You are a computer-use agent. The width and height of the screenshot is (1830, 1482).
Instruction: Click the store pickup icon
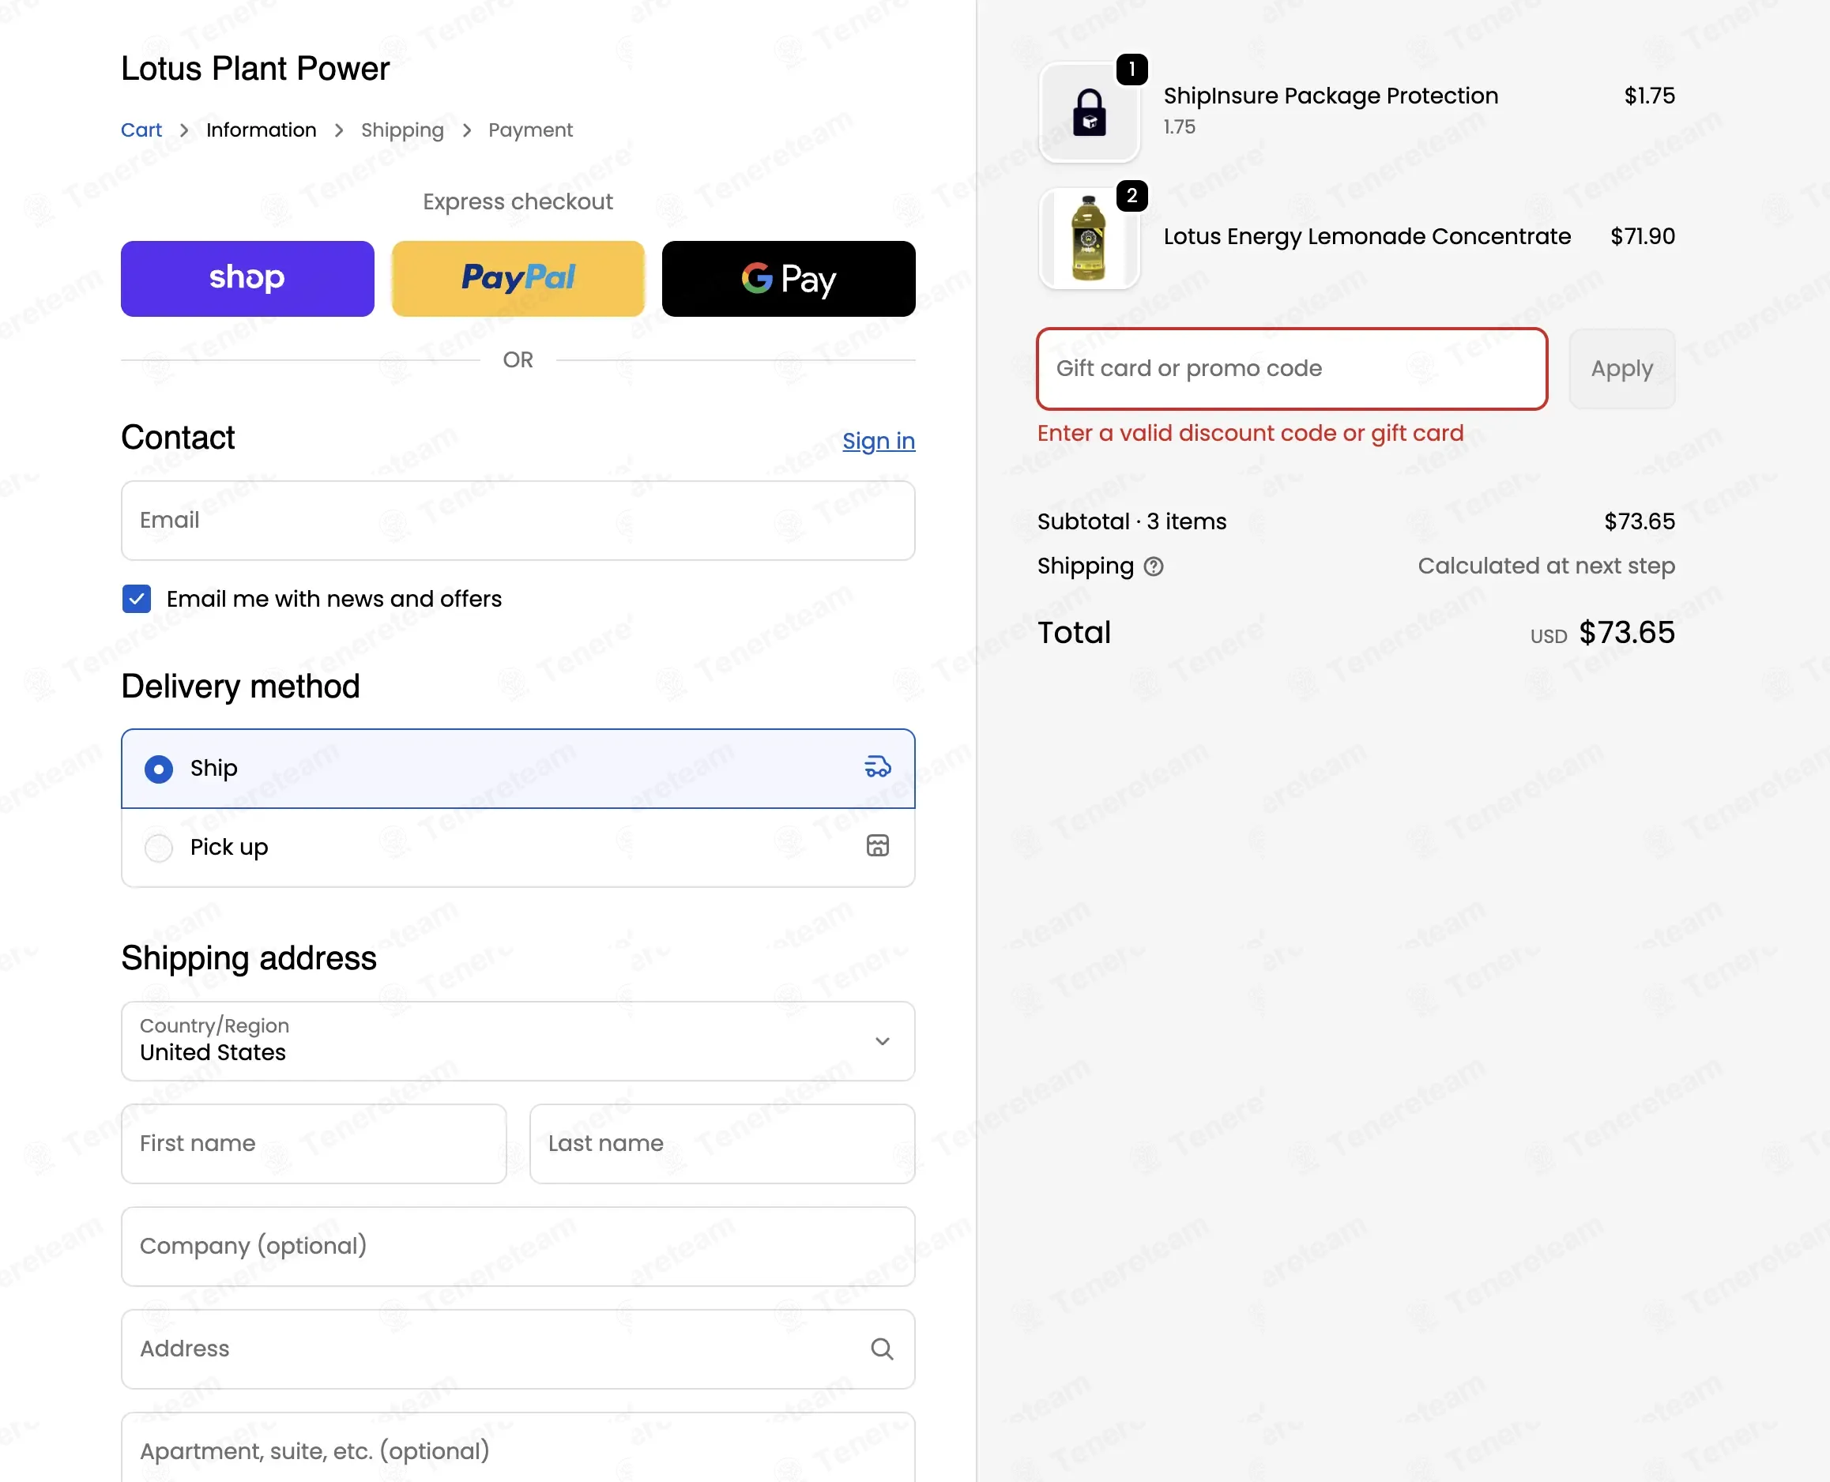pyautogui.click(x=877, y=845)
